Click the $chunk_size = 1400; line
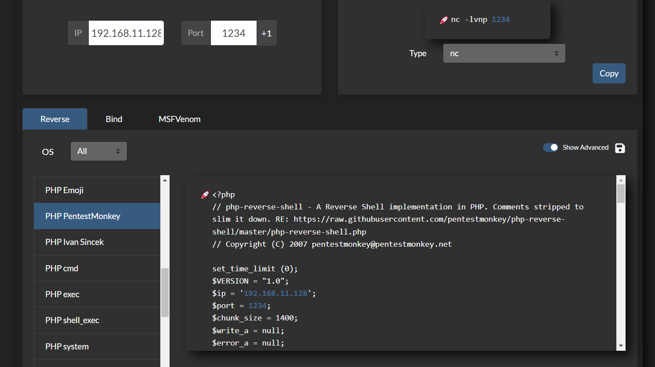This screenshot has width=655, height=367. click(x=255, y=318)
